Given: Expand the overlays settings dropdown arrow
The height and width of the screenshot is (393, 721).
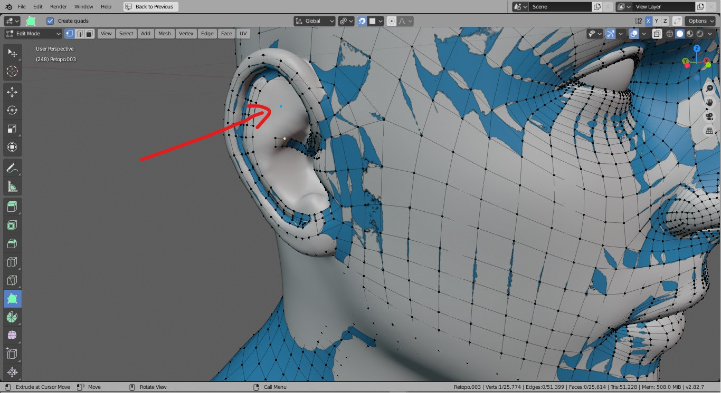Looking at the screenshot, I should [x=643, y=34].
